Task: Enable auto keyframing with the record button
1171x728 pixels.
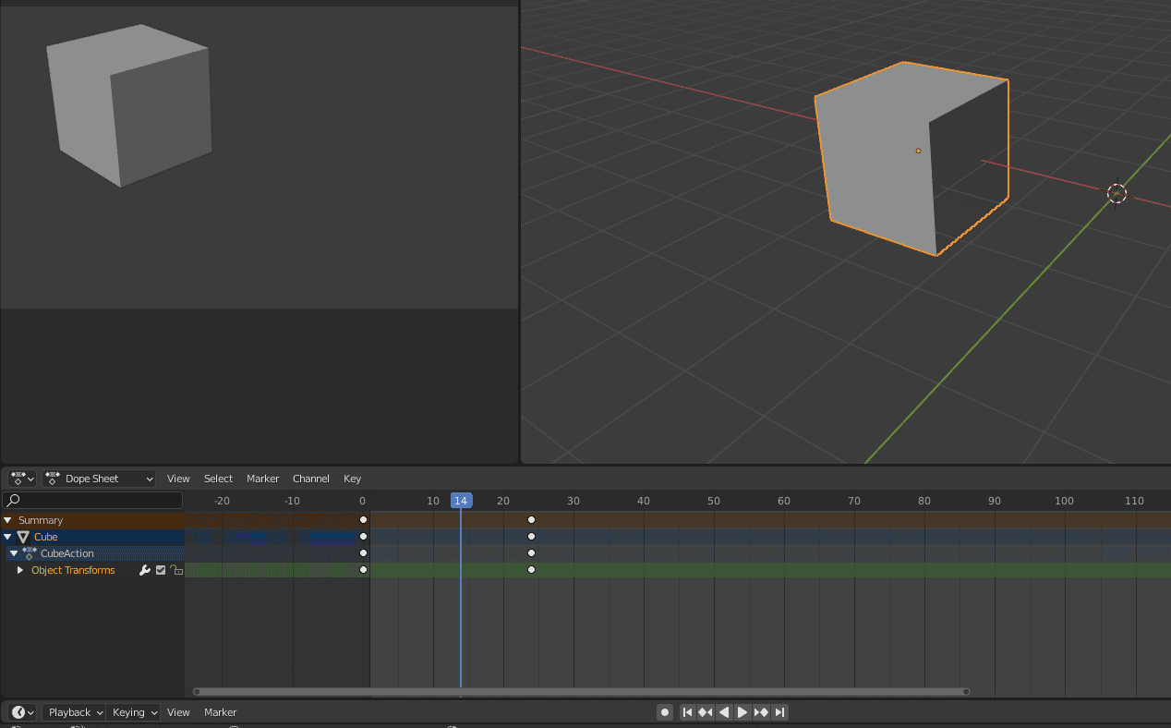Action: click(x=665, y=711)
